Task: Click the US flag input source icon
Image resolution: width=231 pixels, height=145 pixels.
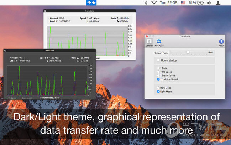Action: point(183,2)
